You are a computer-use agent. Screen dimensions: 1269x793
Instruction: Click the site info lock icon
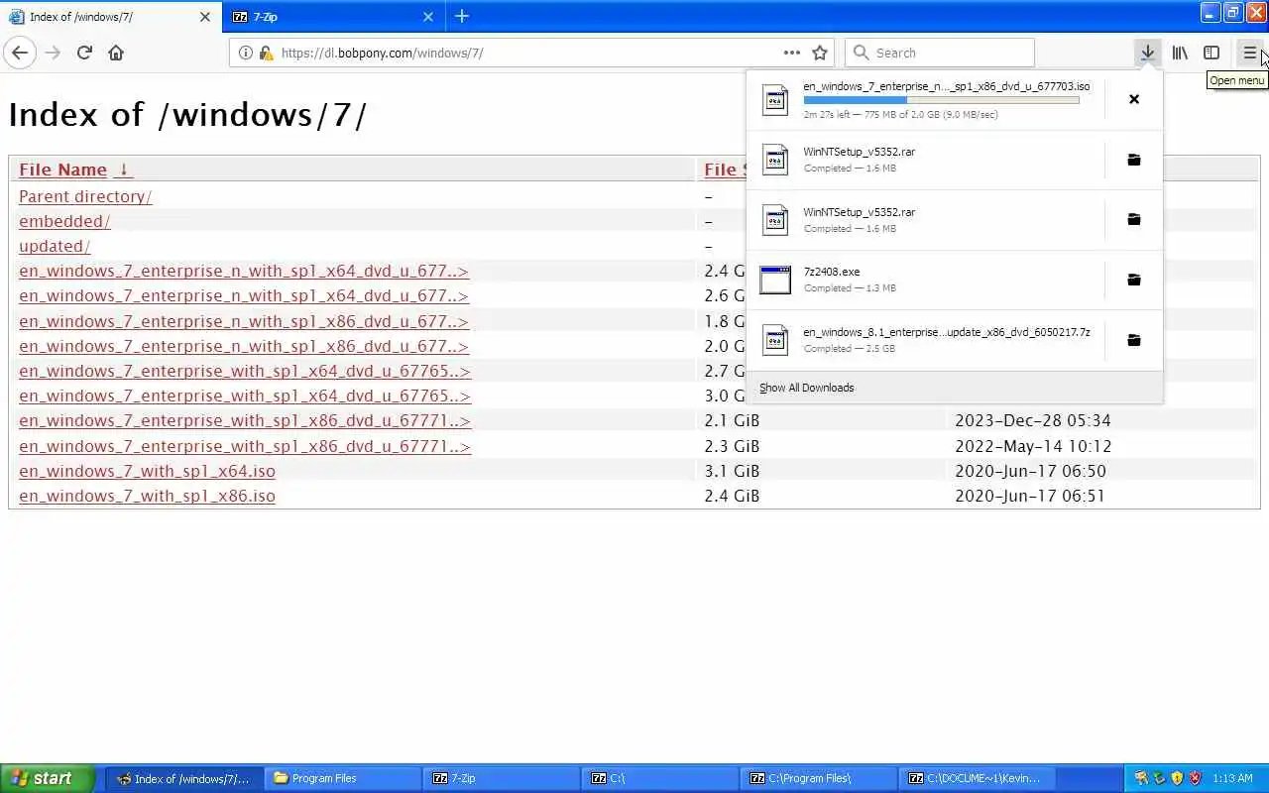(266, 53)
